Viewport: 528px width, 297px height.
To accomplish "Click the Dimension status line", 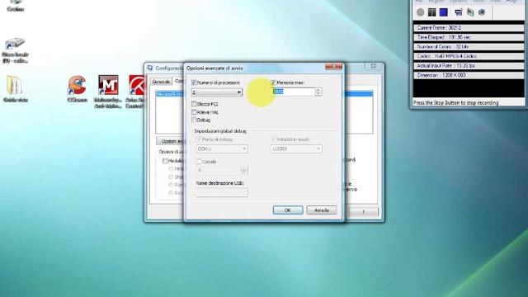I will [469, 75].
